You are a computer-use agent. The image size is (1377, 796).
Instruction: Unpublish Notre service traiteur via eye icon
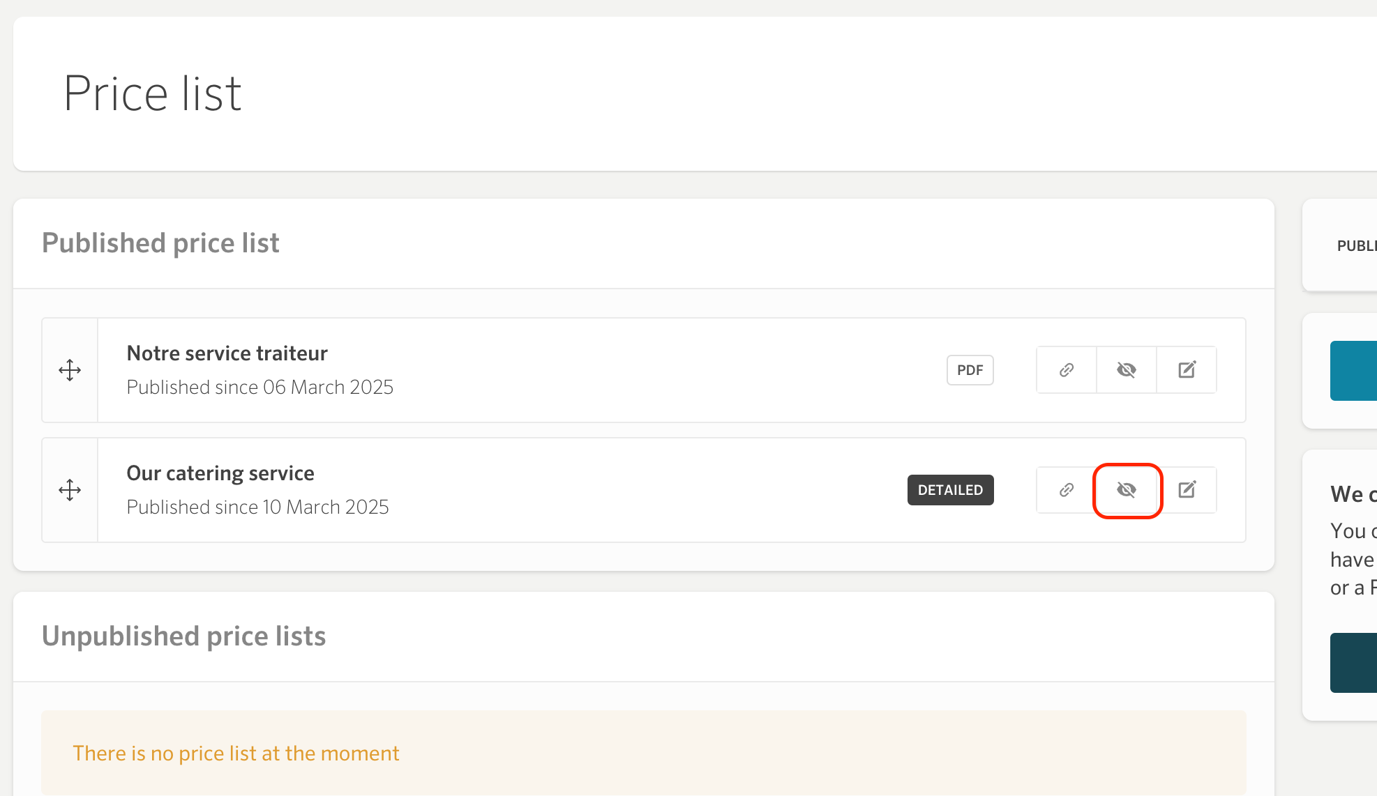click(1127, 370)
